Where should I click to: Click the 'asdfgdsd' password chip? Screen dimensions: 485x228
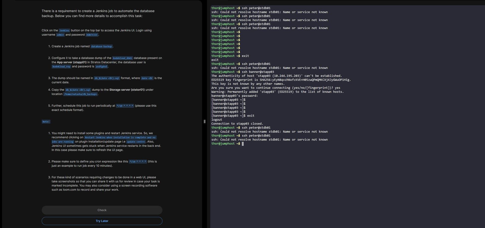point(101,67)
